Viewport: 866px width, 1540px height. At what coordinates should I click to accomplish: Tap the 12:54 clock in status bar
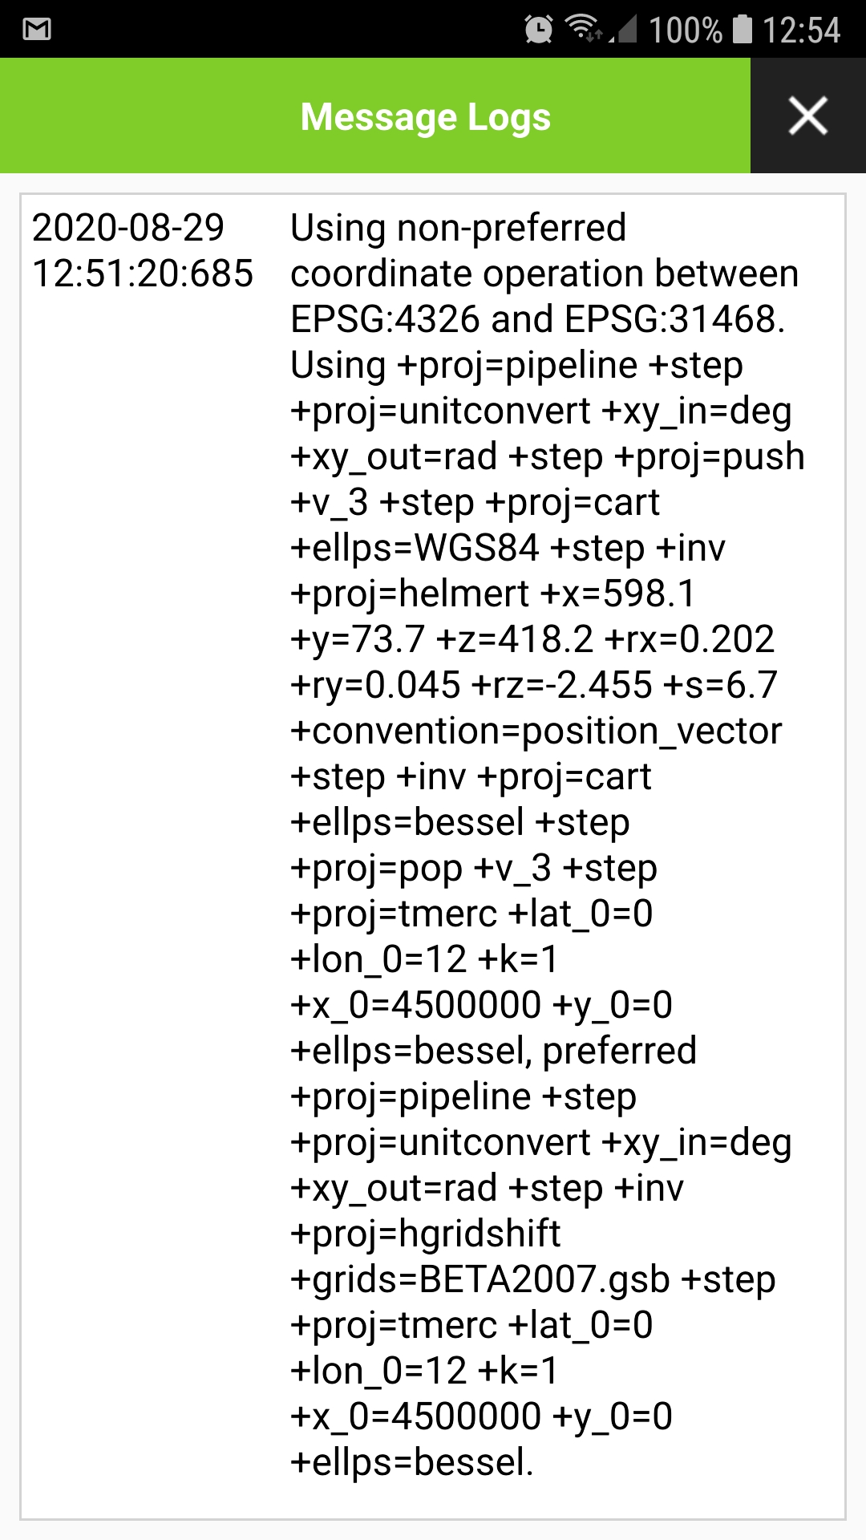[x=802, y=30]
